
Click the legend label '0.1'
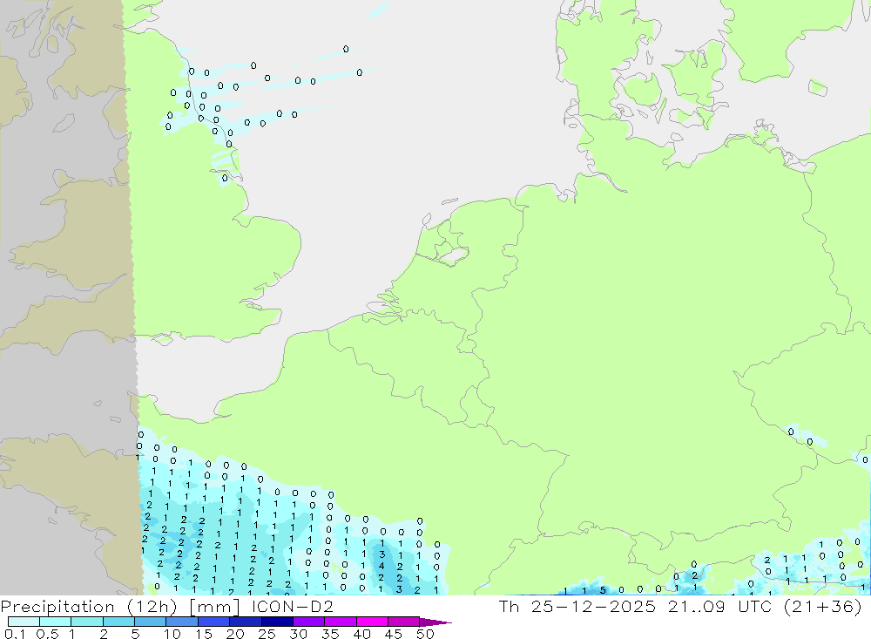[15, 634]
